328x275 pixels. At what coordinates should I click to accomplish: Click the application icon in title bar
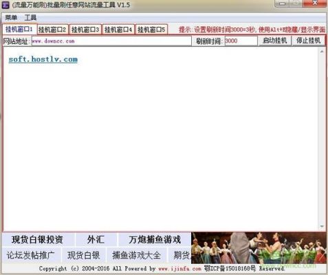click(x=6, y=5)
